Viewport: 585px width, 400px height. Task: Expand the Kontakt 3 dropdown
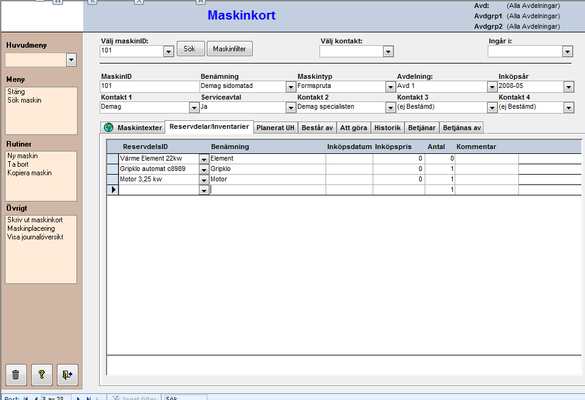point(492,107)
